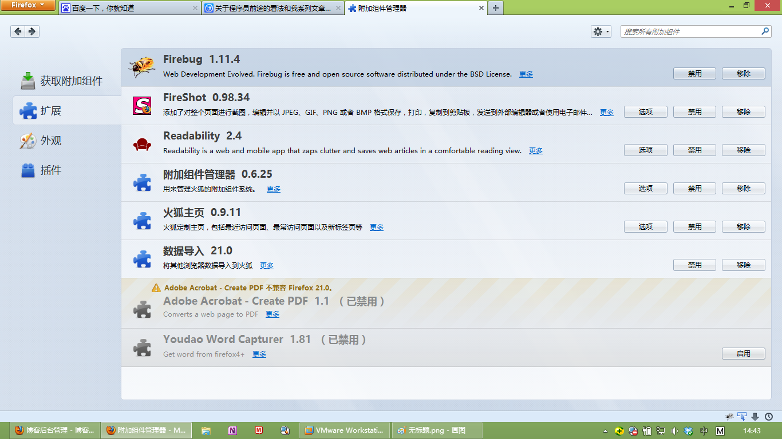
Task: Open Windows Explorer from taskbar
Action: click(x=206, y=430)
